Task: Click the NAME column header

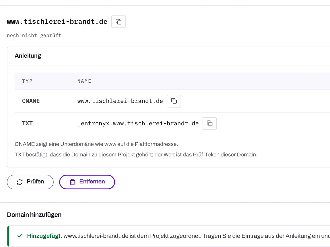Action: point(84,81)
